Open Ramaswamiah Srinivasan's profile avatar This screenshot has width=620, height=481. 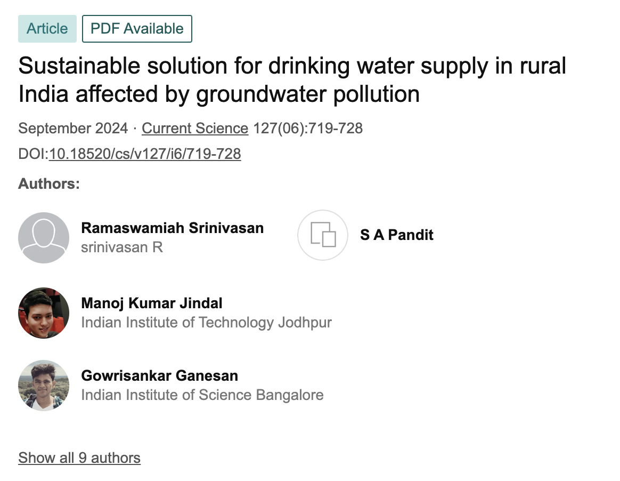tap(44, 237)
